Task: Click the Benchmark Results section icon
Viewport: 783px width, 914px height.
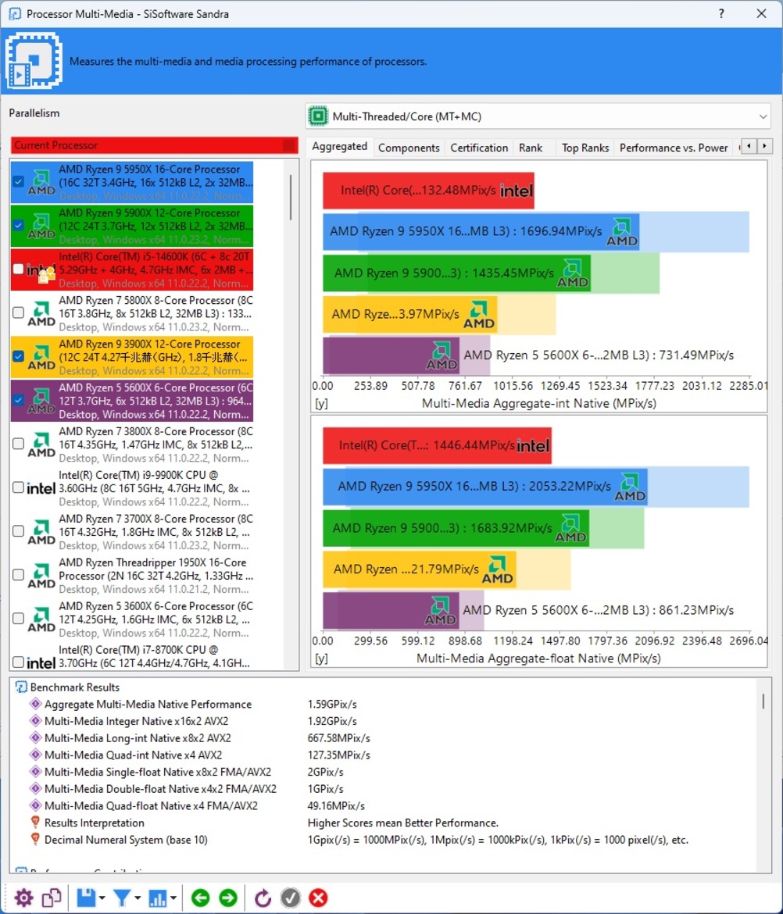Action: point(21,687)
